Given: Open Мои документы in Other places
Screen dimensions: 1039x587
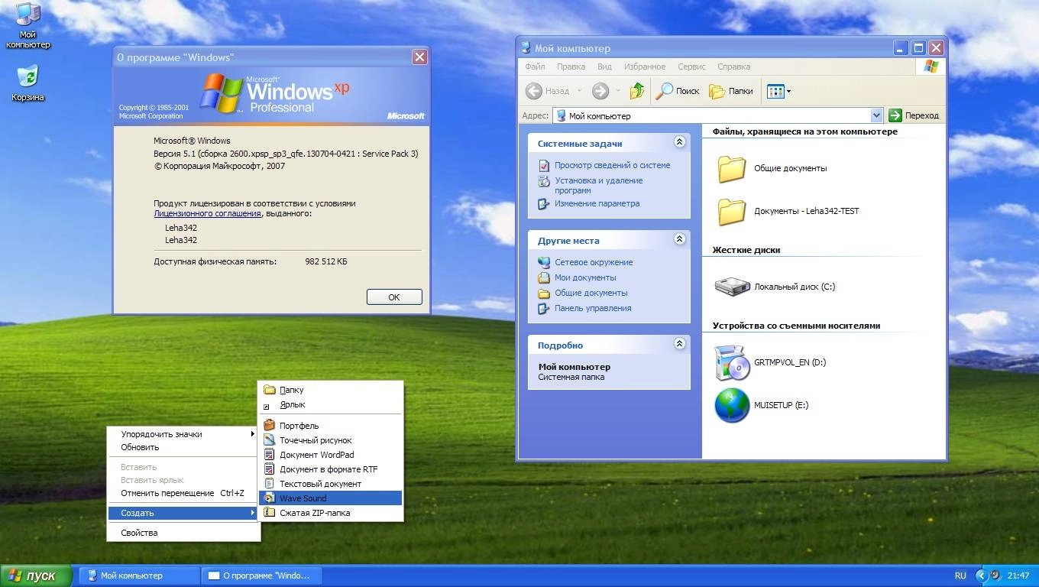Looking at the screenshot, I should pyautogui.click(x=585, y=277).
